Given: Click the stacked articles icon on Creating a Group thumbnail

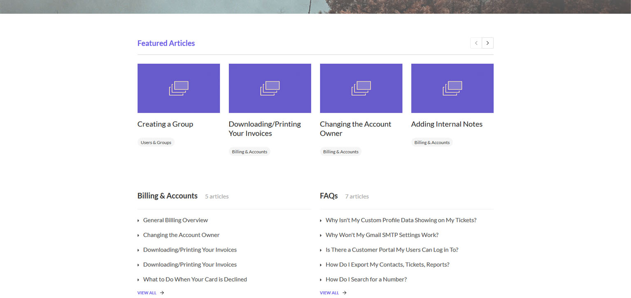Looking at the screenshot, I should 179,88.
